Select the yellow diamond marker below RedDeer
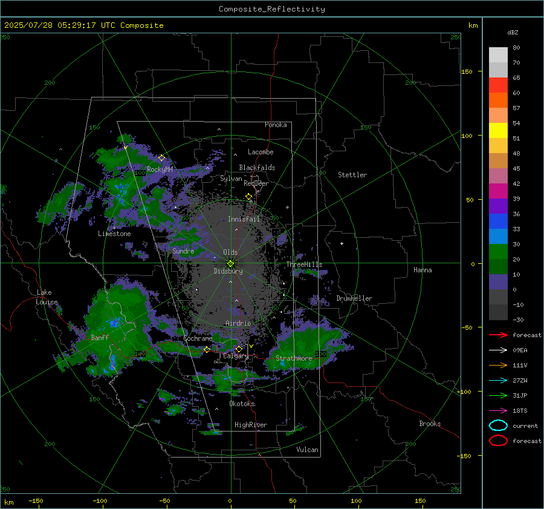This screenshot has height=509, width=544. 248,197
